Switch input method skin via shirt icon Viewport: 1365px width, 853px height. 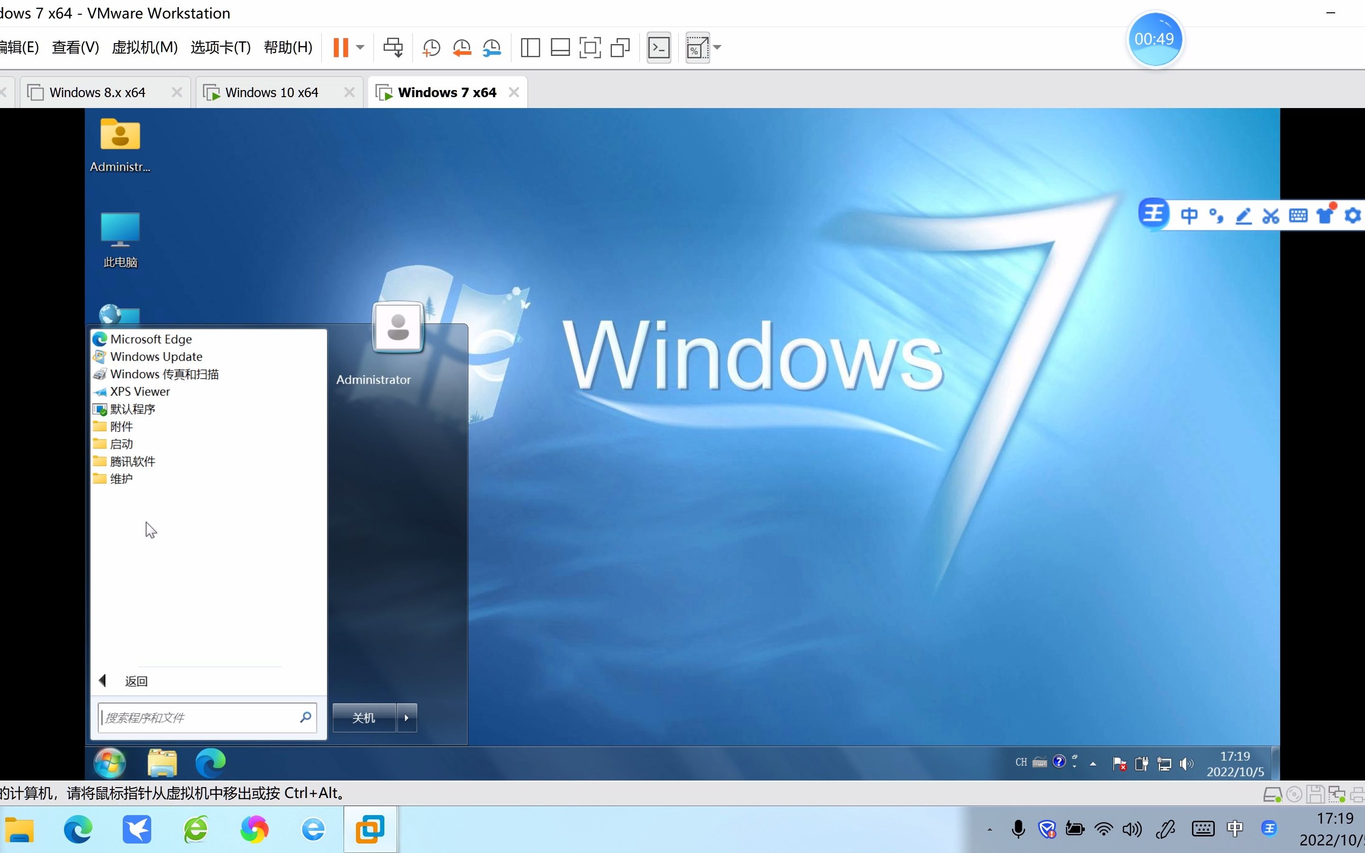tap(1325, 215)
